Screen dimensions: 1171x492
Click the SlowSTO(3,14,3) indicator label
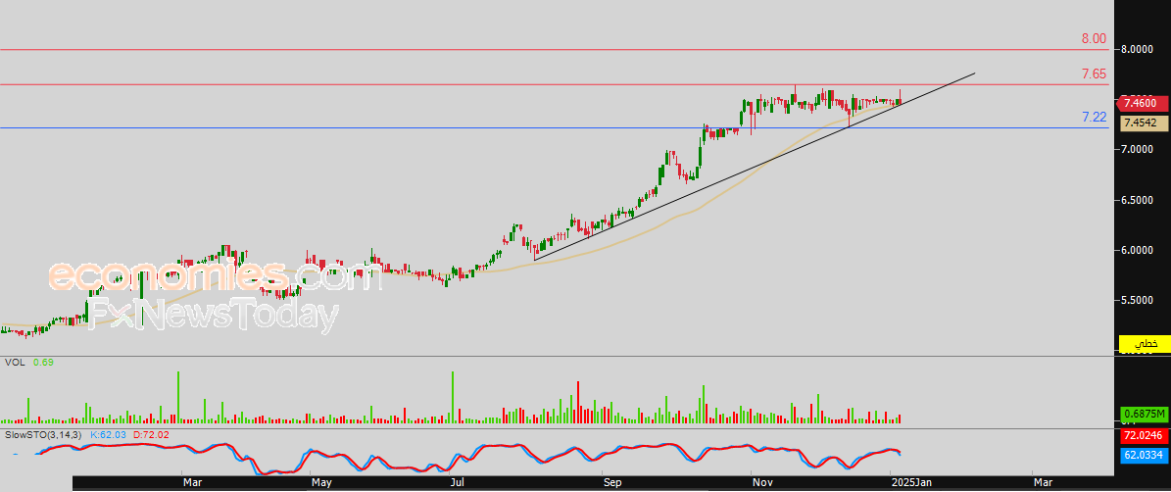pos(43,433)
